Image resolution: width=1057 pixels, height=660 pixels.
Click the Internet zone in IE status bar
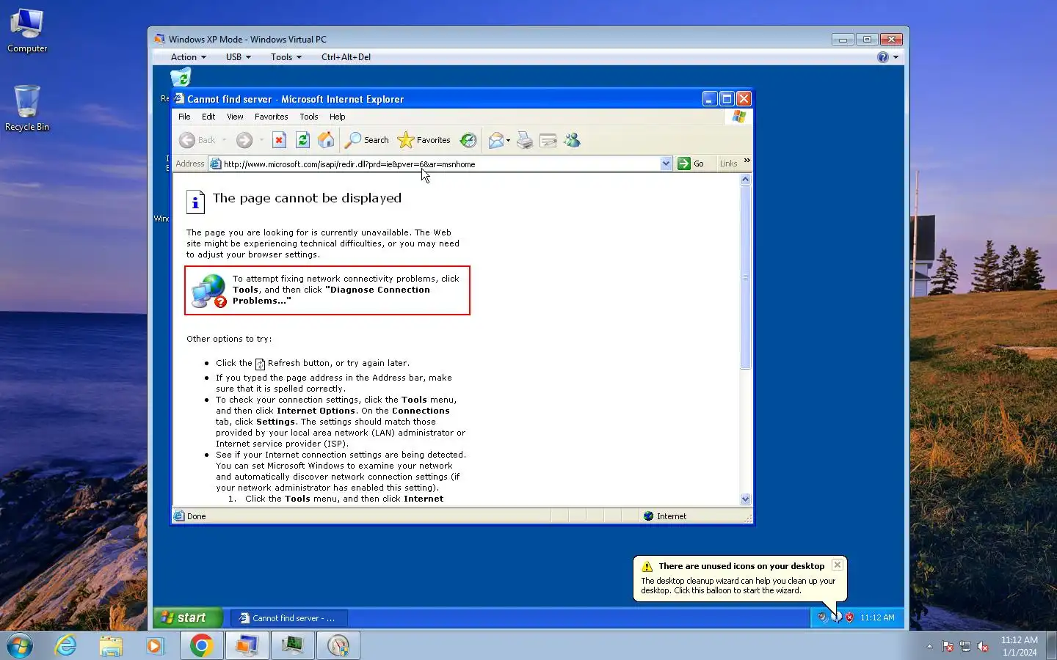pyautogui.click(x=665, y=516)
